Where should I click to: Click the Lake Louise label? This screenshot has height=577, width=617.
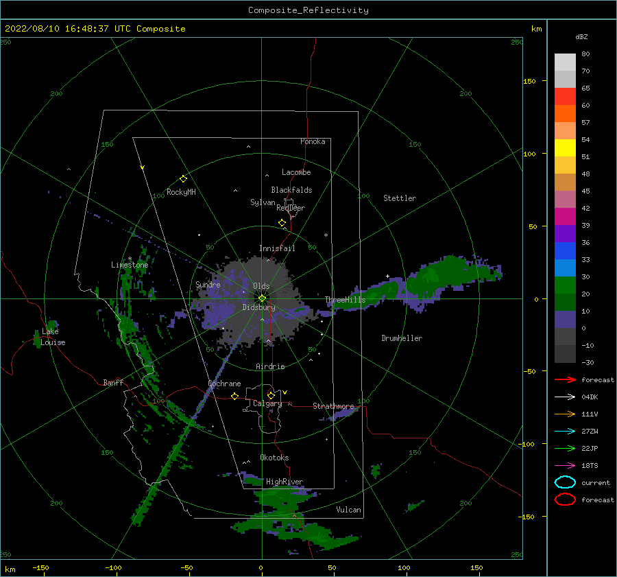tap(53, 337)
